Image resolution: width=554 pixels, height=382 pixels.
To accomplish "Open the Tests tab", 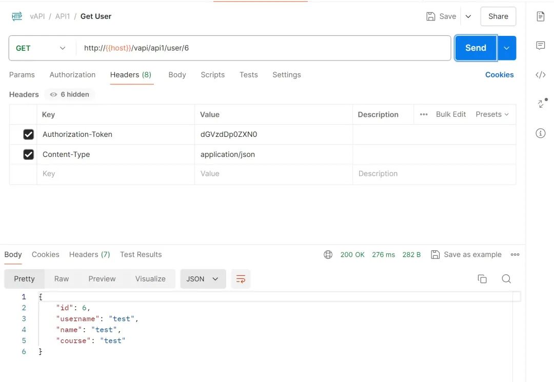I will point(248,75).
